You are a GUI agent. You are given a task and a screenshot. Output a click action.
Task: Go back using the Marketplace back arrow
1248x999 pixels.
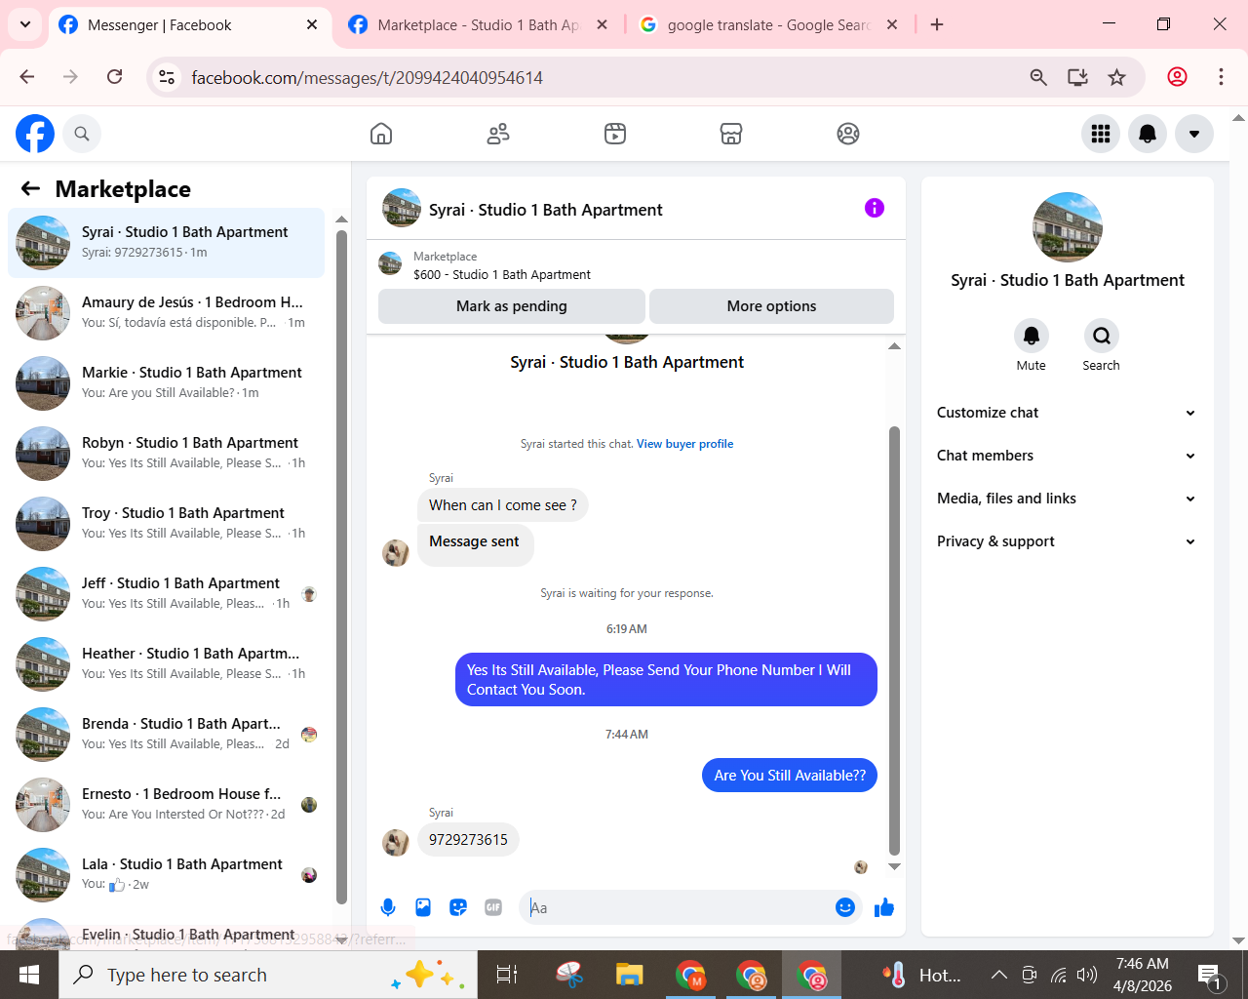31,188
